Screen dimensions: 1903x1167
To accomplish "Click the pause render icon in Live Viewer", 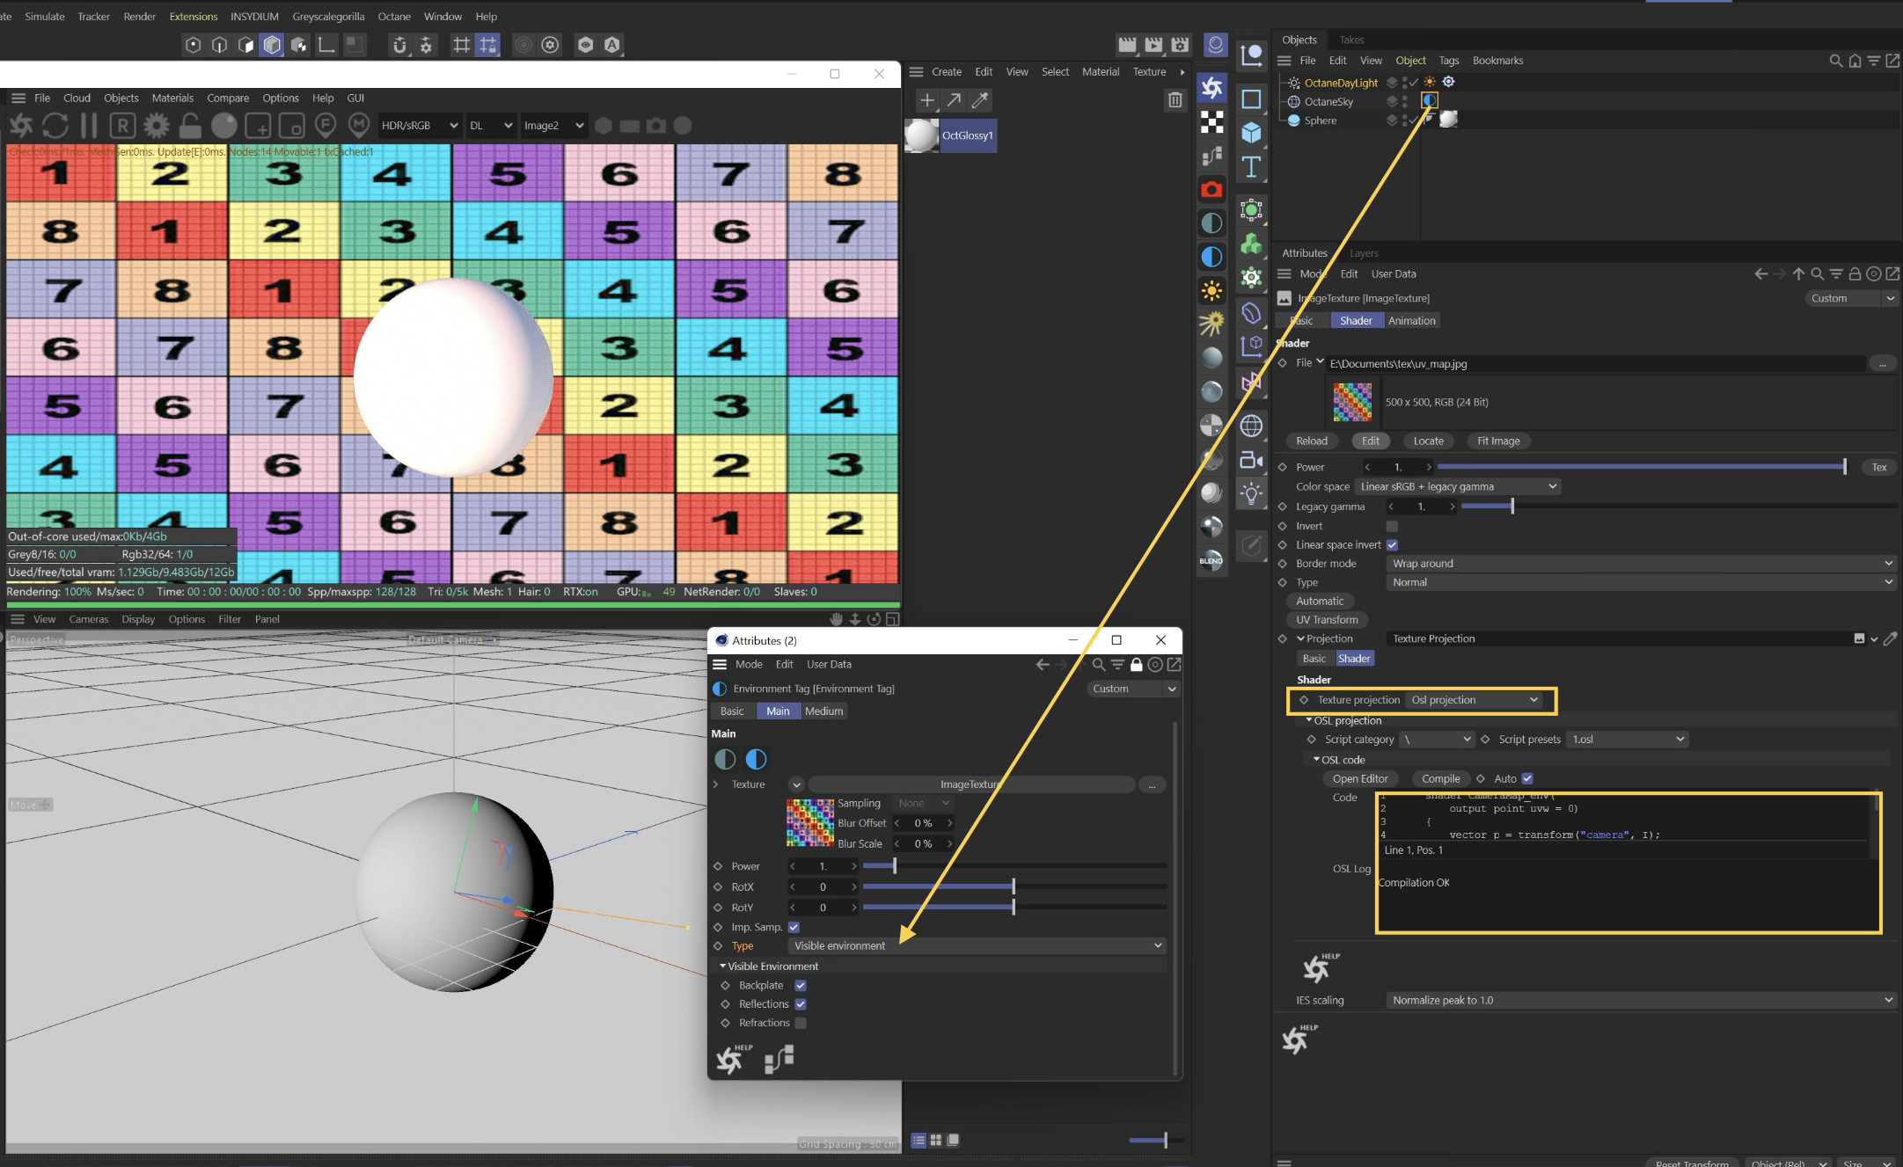I will click(89, 126).
